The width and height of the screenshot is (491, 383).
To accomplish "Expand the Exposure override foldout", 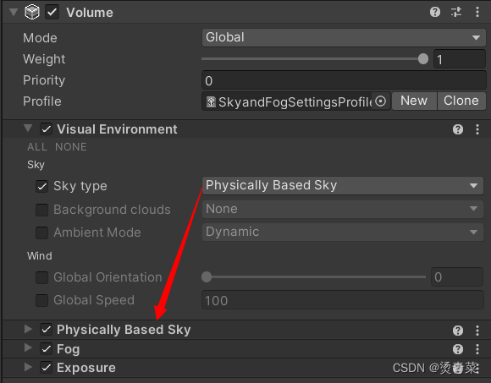I will [28, 367].
